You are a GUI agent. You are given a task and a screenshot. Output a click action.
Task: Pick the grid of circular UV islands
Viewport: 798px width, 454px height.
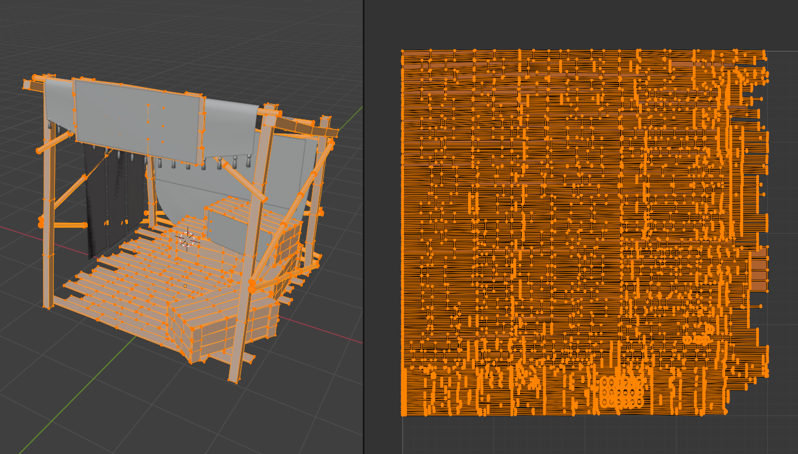[622, 391]
